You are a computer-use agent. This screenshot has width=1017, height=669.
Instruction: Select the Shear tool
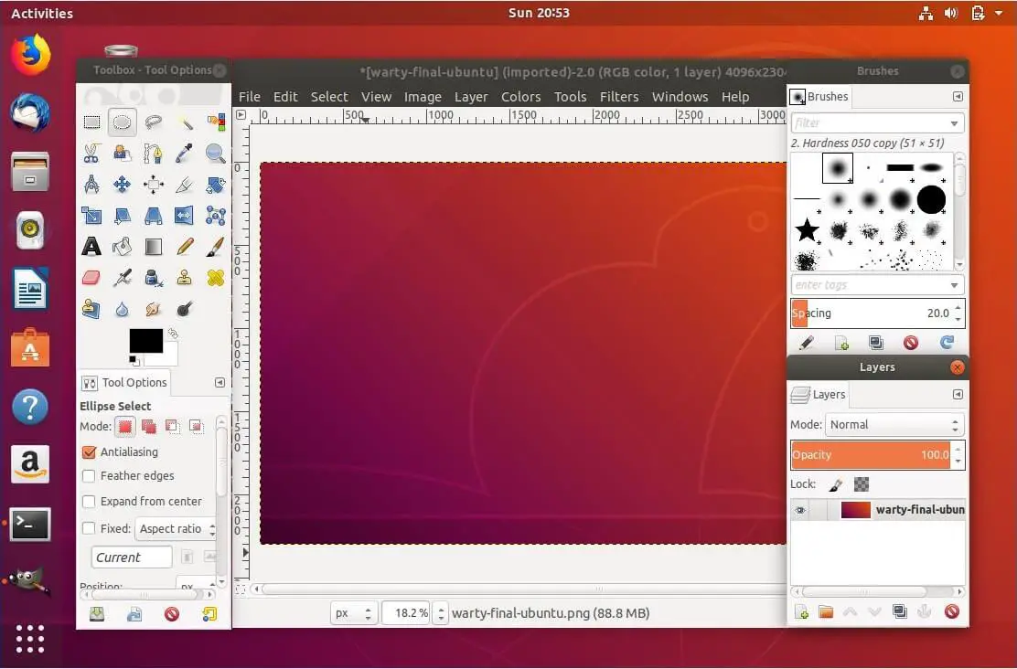click(x=123, y=215)
